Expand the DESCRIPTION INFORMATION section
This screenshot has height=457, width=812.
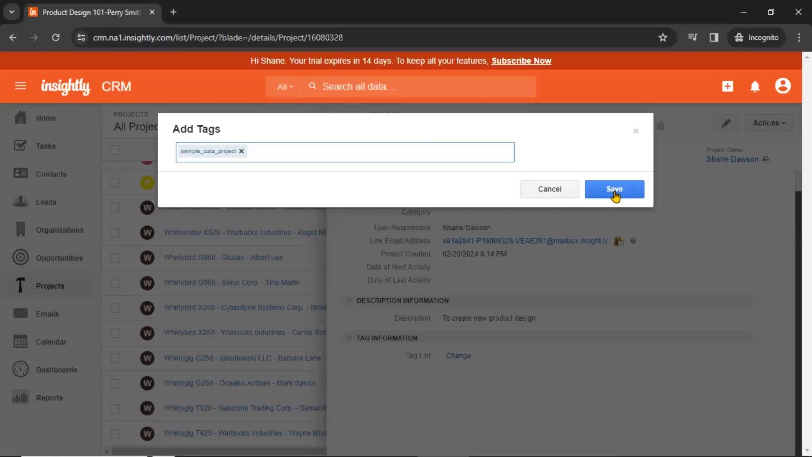coord(348,300)
